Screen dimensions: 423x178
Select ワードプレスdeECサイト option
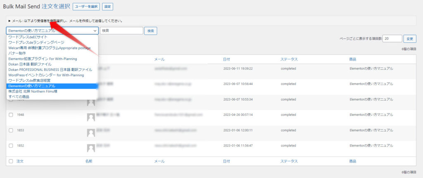[x=28, y=37]
